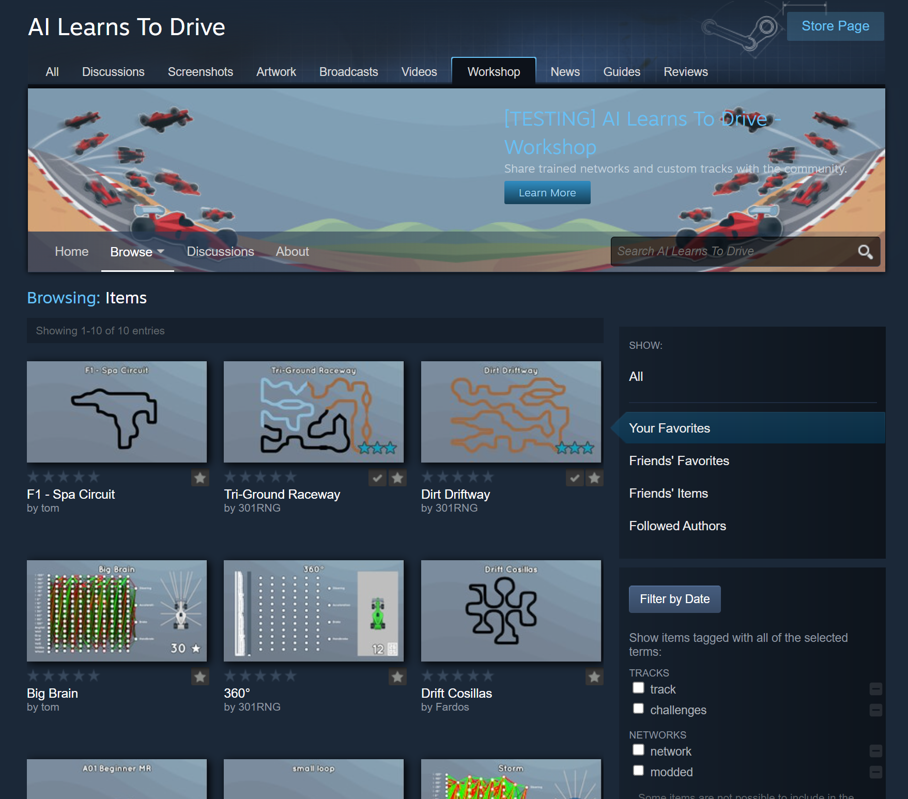Switch to the Broadcasts tab
The image size is (908, 799).
[x=349, y=72]
